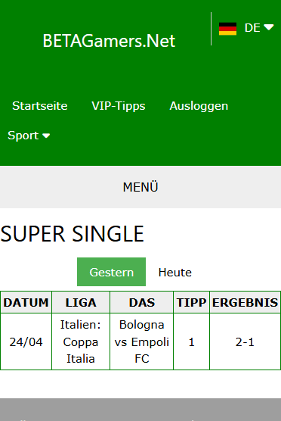This screenshot has width=281, height=421.
Task: Go to Startseite
Action: click(39, 106)
